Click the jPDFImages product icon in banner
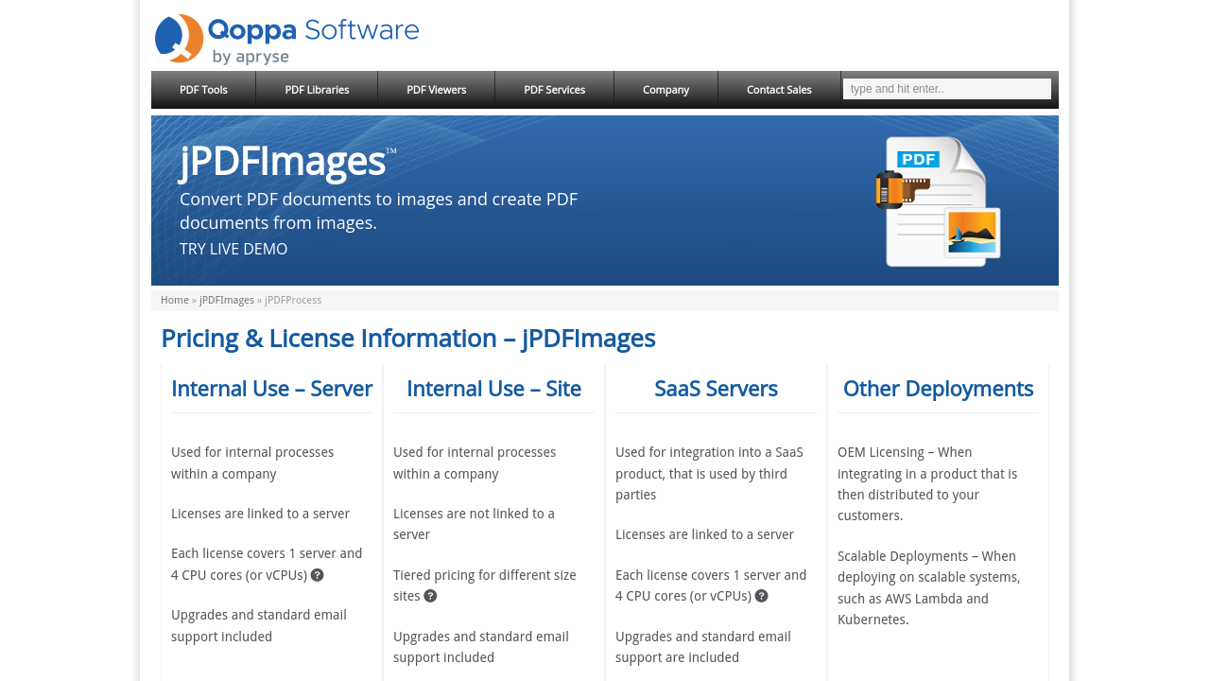The image size is (1210, 681). (938, 201)
